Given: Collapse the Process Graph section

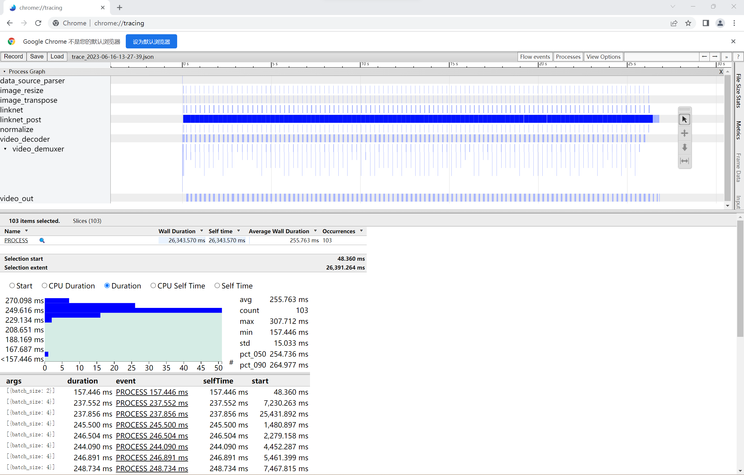Looking at the screenshot, I should click(x=4, y=71).
